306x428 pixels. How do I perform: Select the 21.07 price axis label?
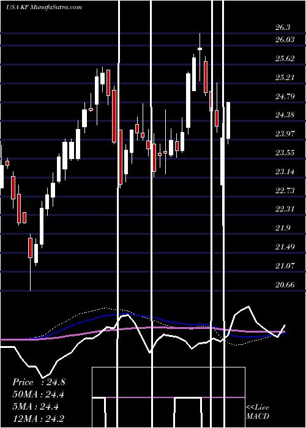click(x=285, y=265)
